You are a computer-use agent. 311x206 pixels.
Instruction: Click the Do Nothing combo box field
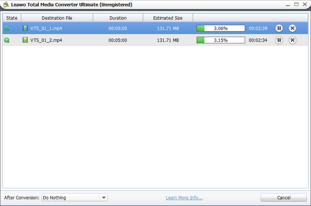[x=74, y=197]
